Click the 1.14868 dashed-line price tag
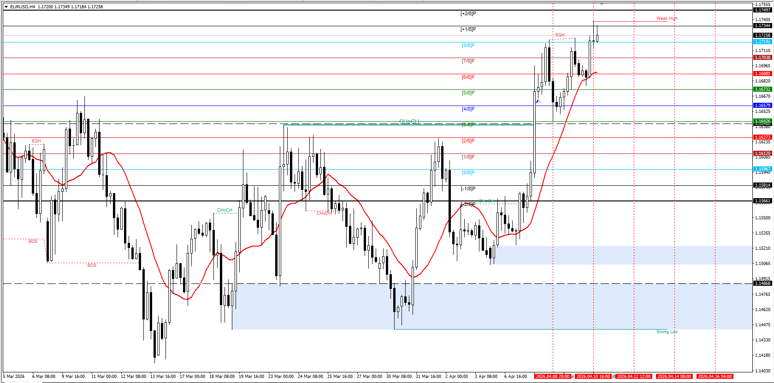 click(762, 283)
